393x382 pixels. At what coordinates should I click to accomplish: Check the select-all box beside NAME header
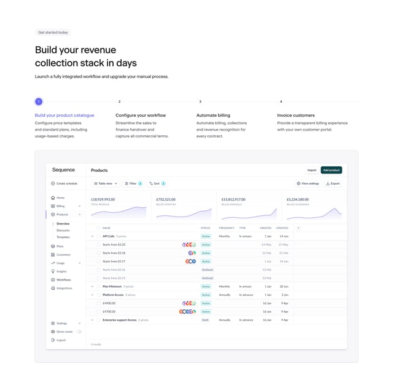tap(98, 228)
